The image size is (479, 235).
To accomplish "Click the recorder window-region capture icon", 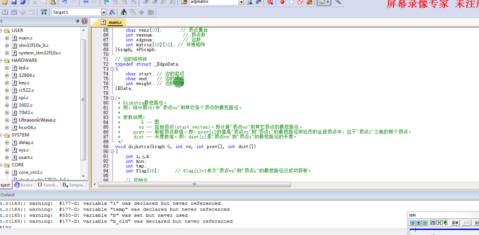I will click(433, 223).
